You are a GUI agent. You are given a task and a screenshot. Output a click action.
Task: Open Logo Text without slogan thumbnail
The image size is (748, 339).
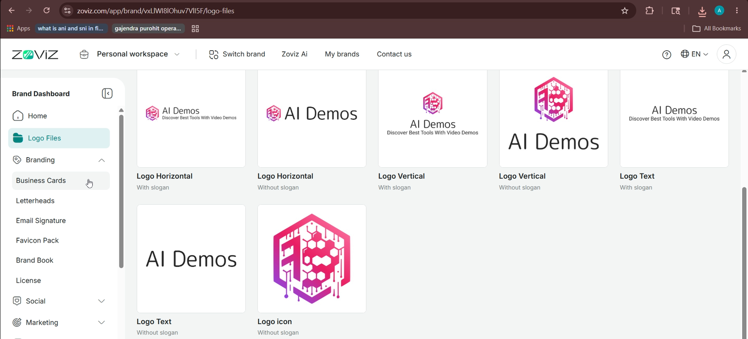[x=191, y=259]
